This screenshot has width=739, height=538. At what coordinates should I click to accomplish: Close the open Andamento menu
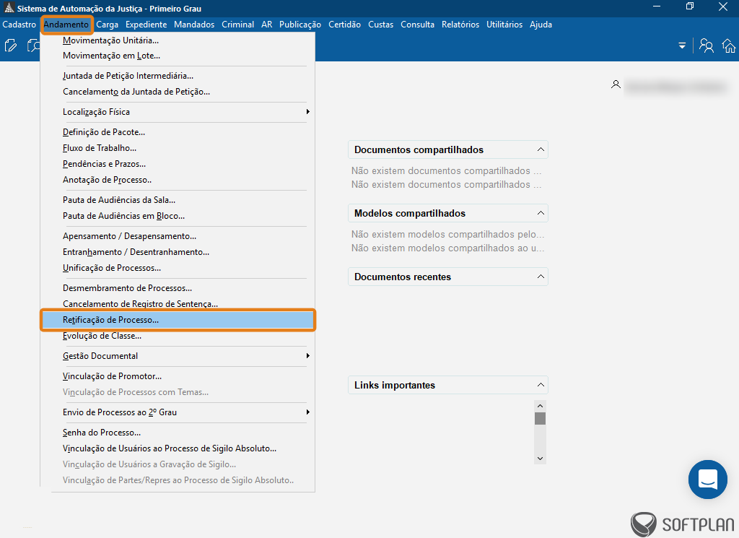pyautogui.click(x=66, y=25)
